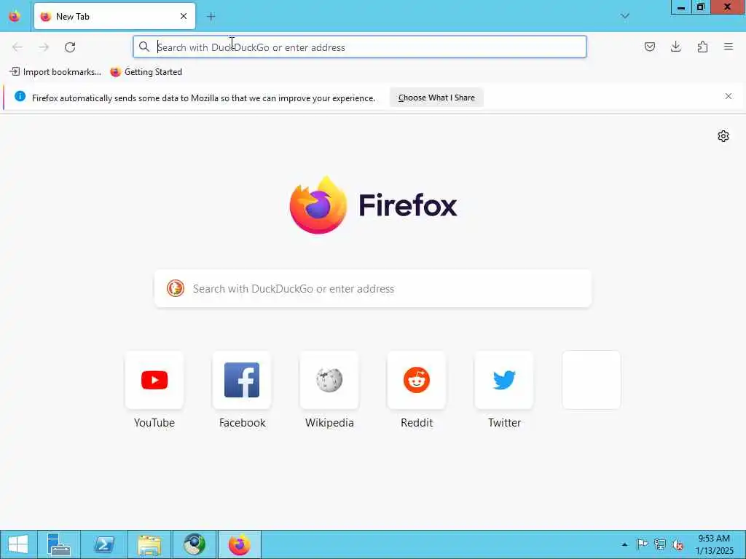Open the network tray icon
This screenshot has height=559, width=746.
click(660, 544)
